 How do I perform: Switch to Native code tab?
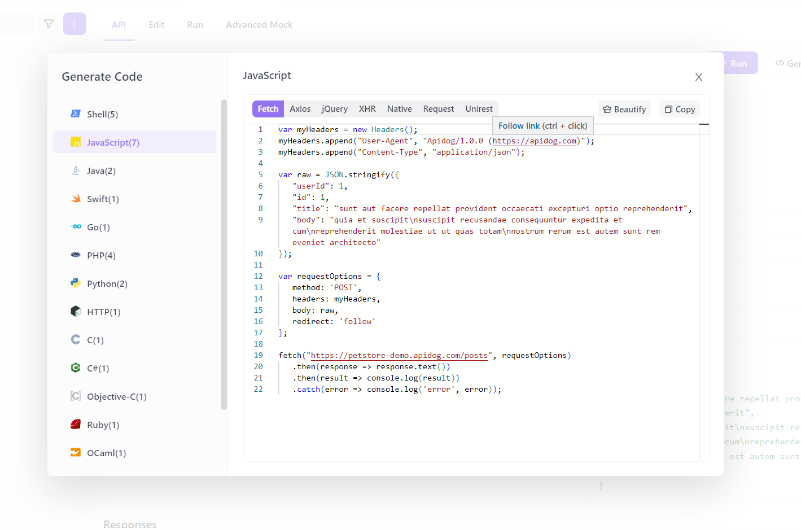coord(400,109)
